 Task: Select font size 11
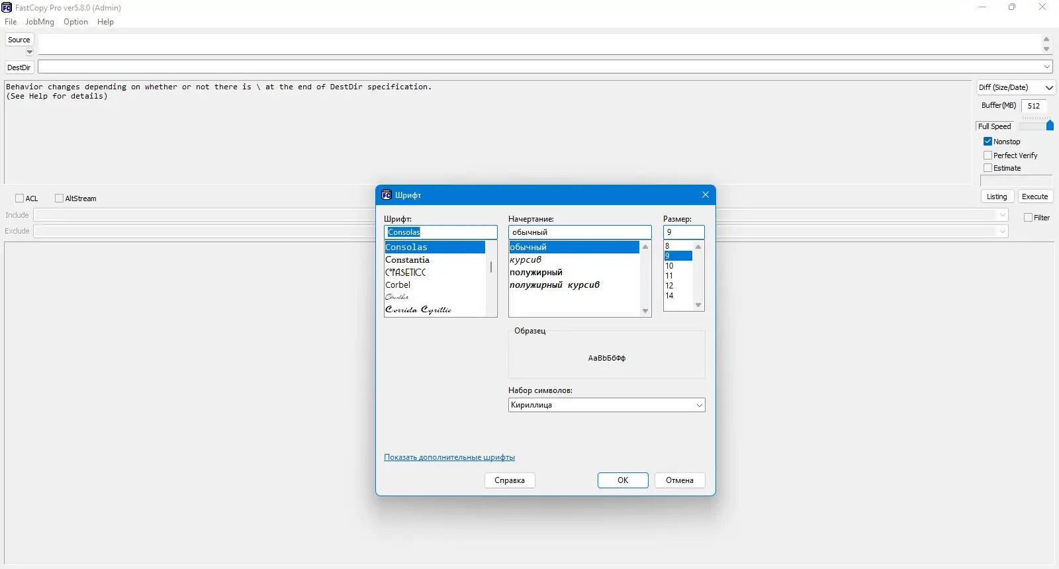(678, 276)
